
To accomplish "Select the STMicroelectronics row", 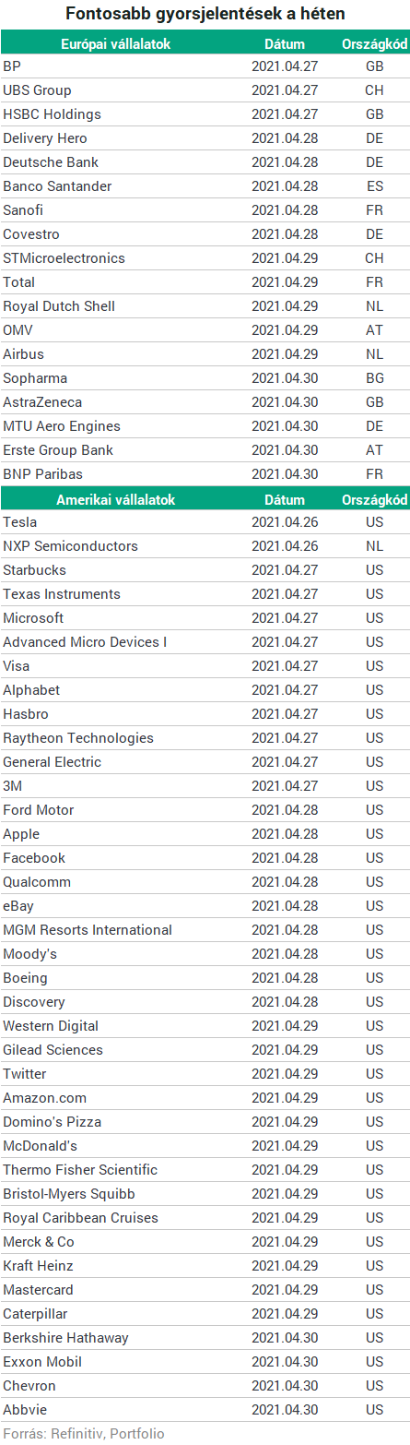I will click(x=205, y=258).
